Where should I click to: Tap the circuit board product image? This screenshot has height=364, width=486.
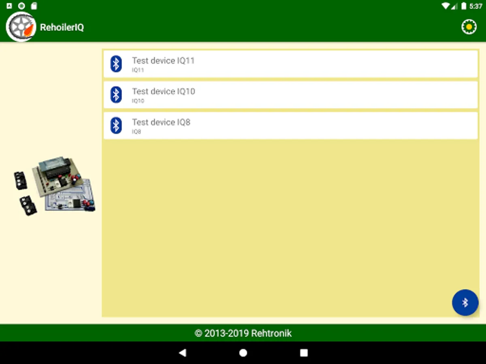pyautogui.click(x=55, y=186)
